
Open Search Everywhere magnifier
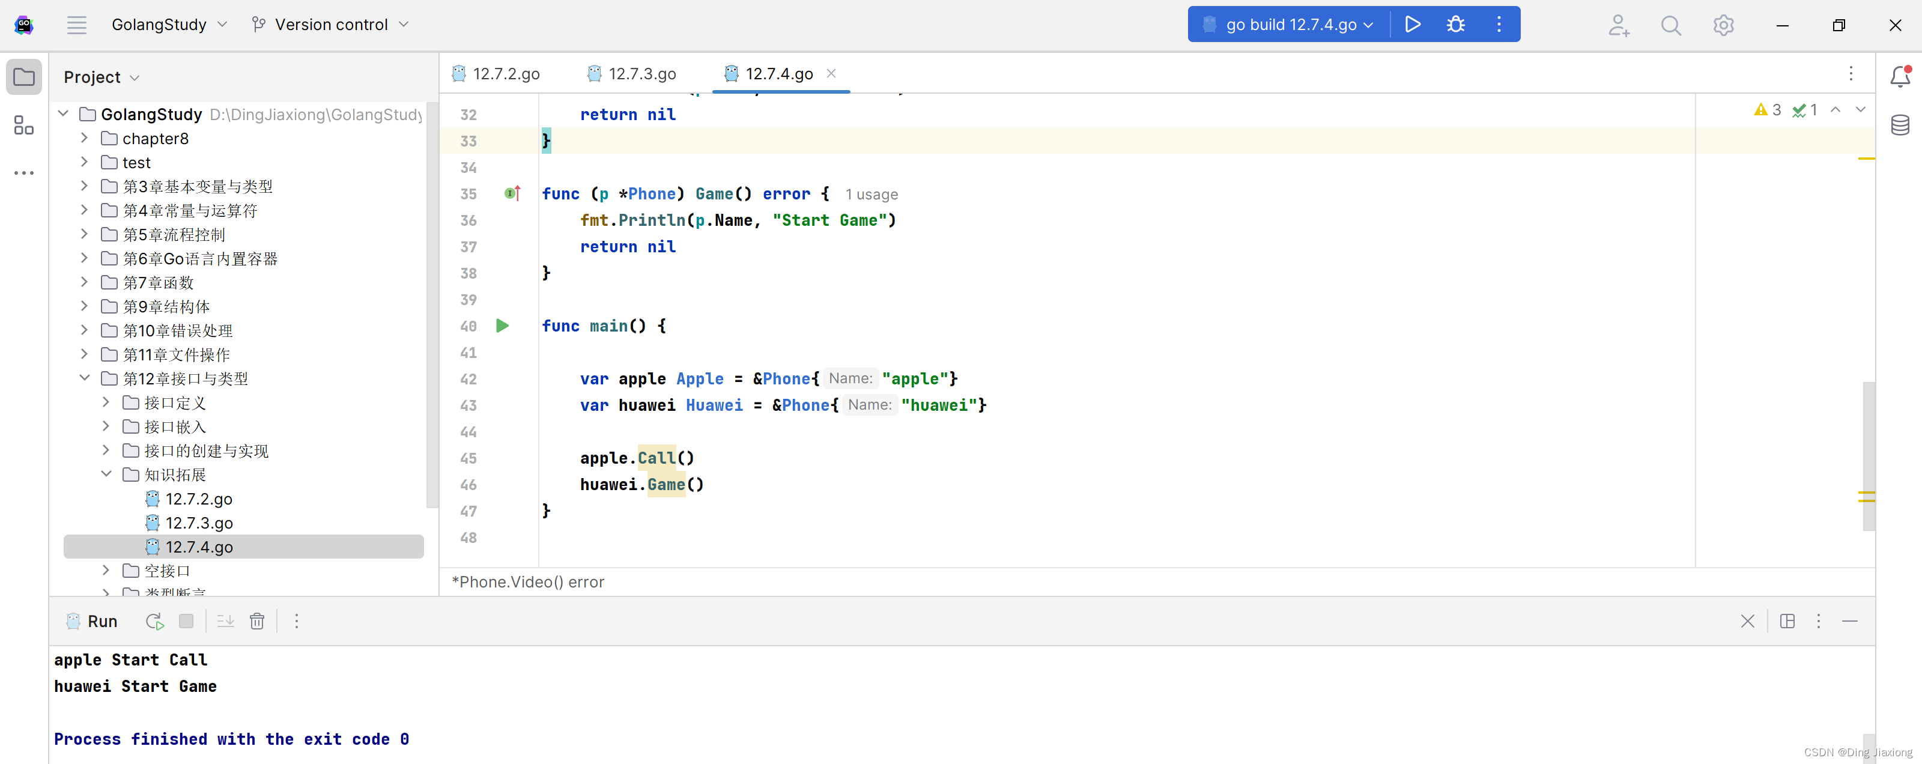click(1670, 25)
